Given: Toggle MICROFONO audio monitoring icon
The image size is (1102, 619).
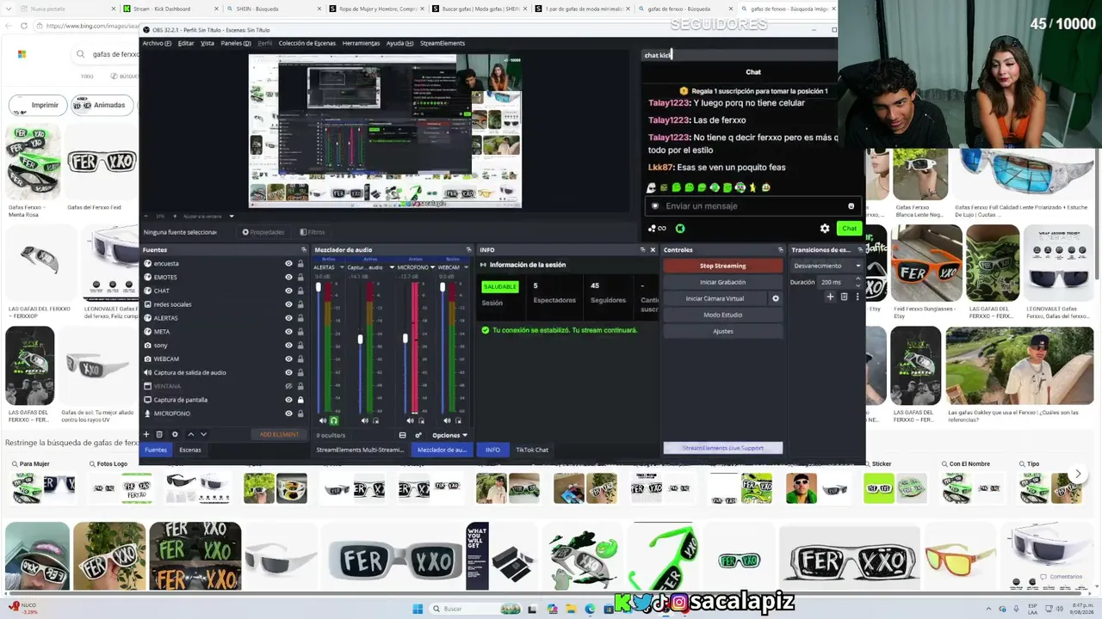Looking at the screenshot, I should point(421,420).
